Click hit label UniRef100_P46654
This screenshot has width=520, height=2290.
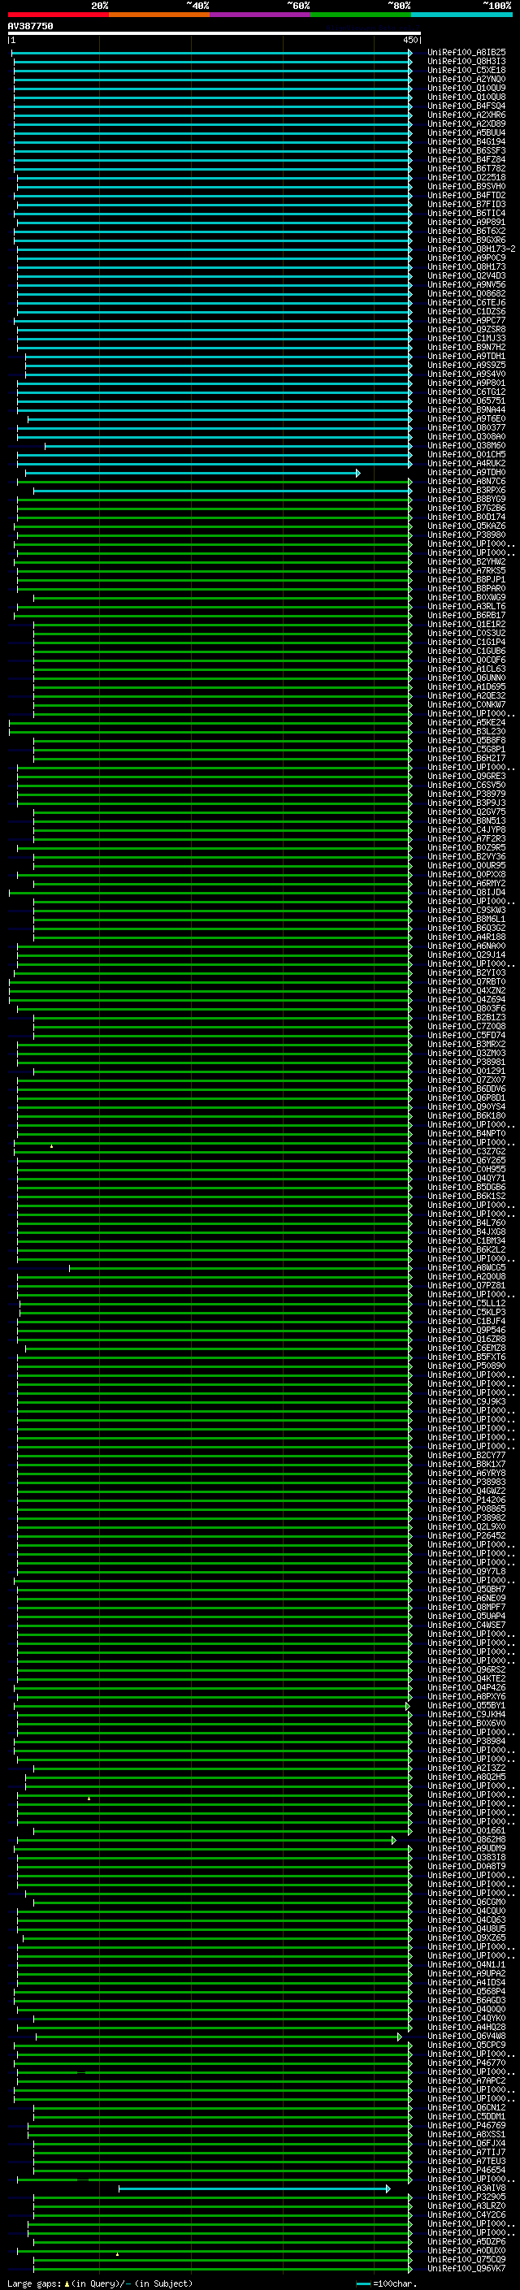[x=466, y=2170]
